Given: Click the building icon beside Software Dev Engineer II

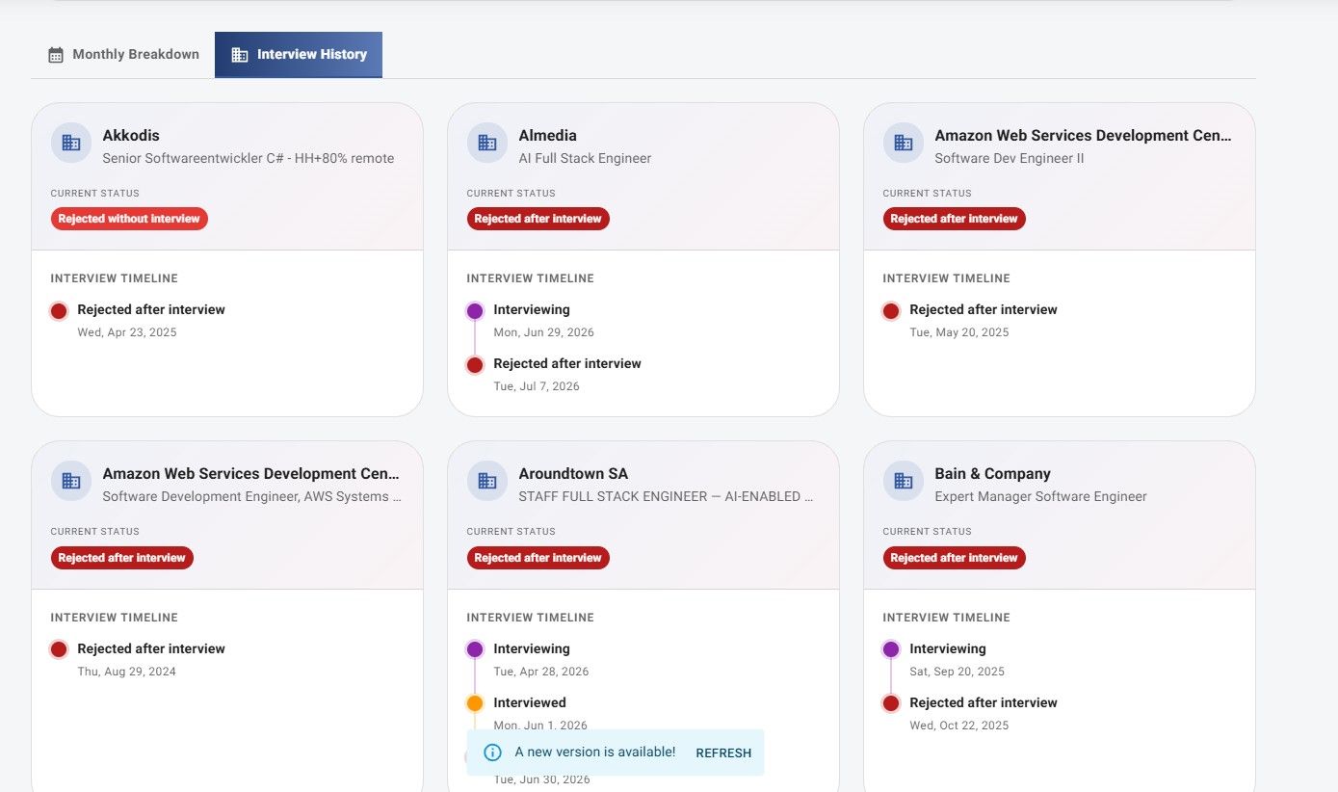Looking at the screenshot, I should coord(904,143).
